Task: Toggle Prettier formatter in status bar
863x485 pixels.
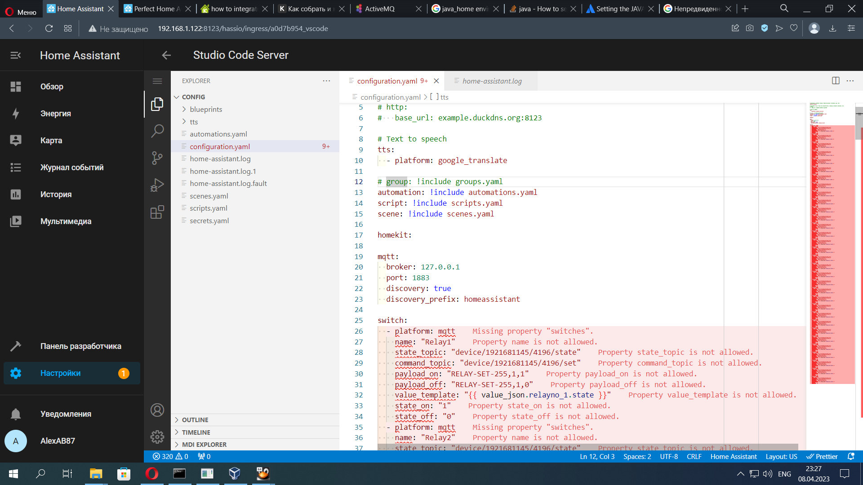Action: (822, 456)
